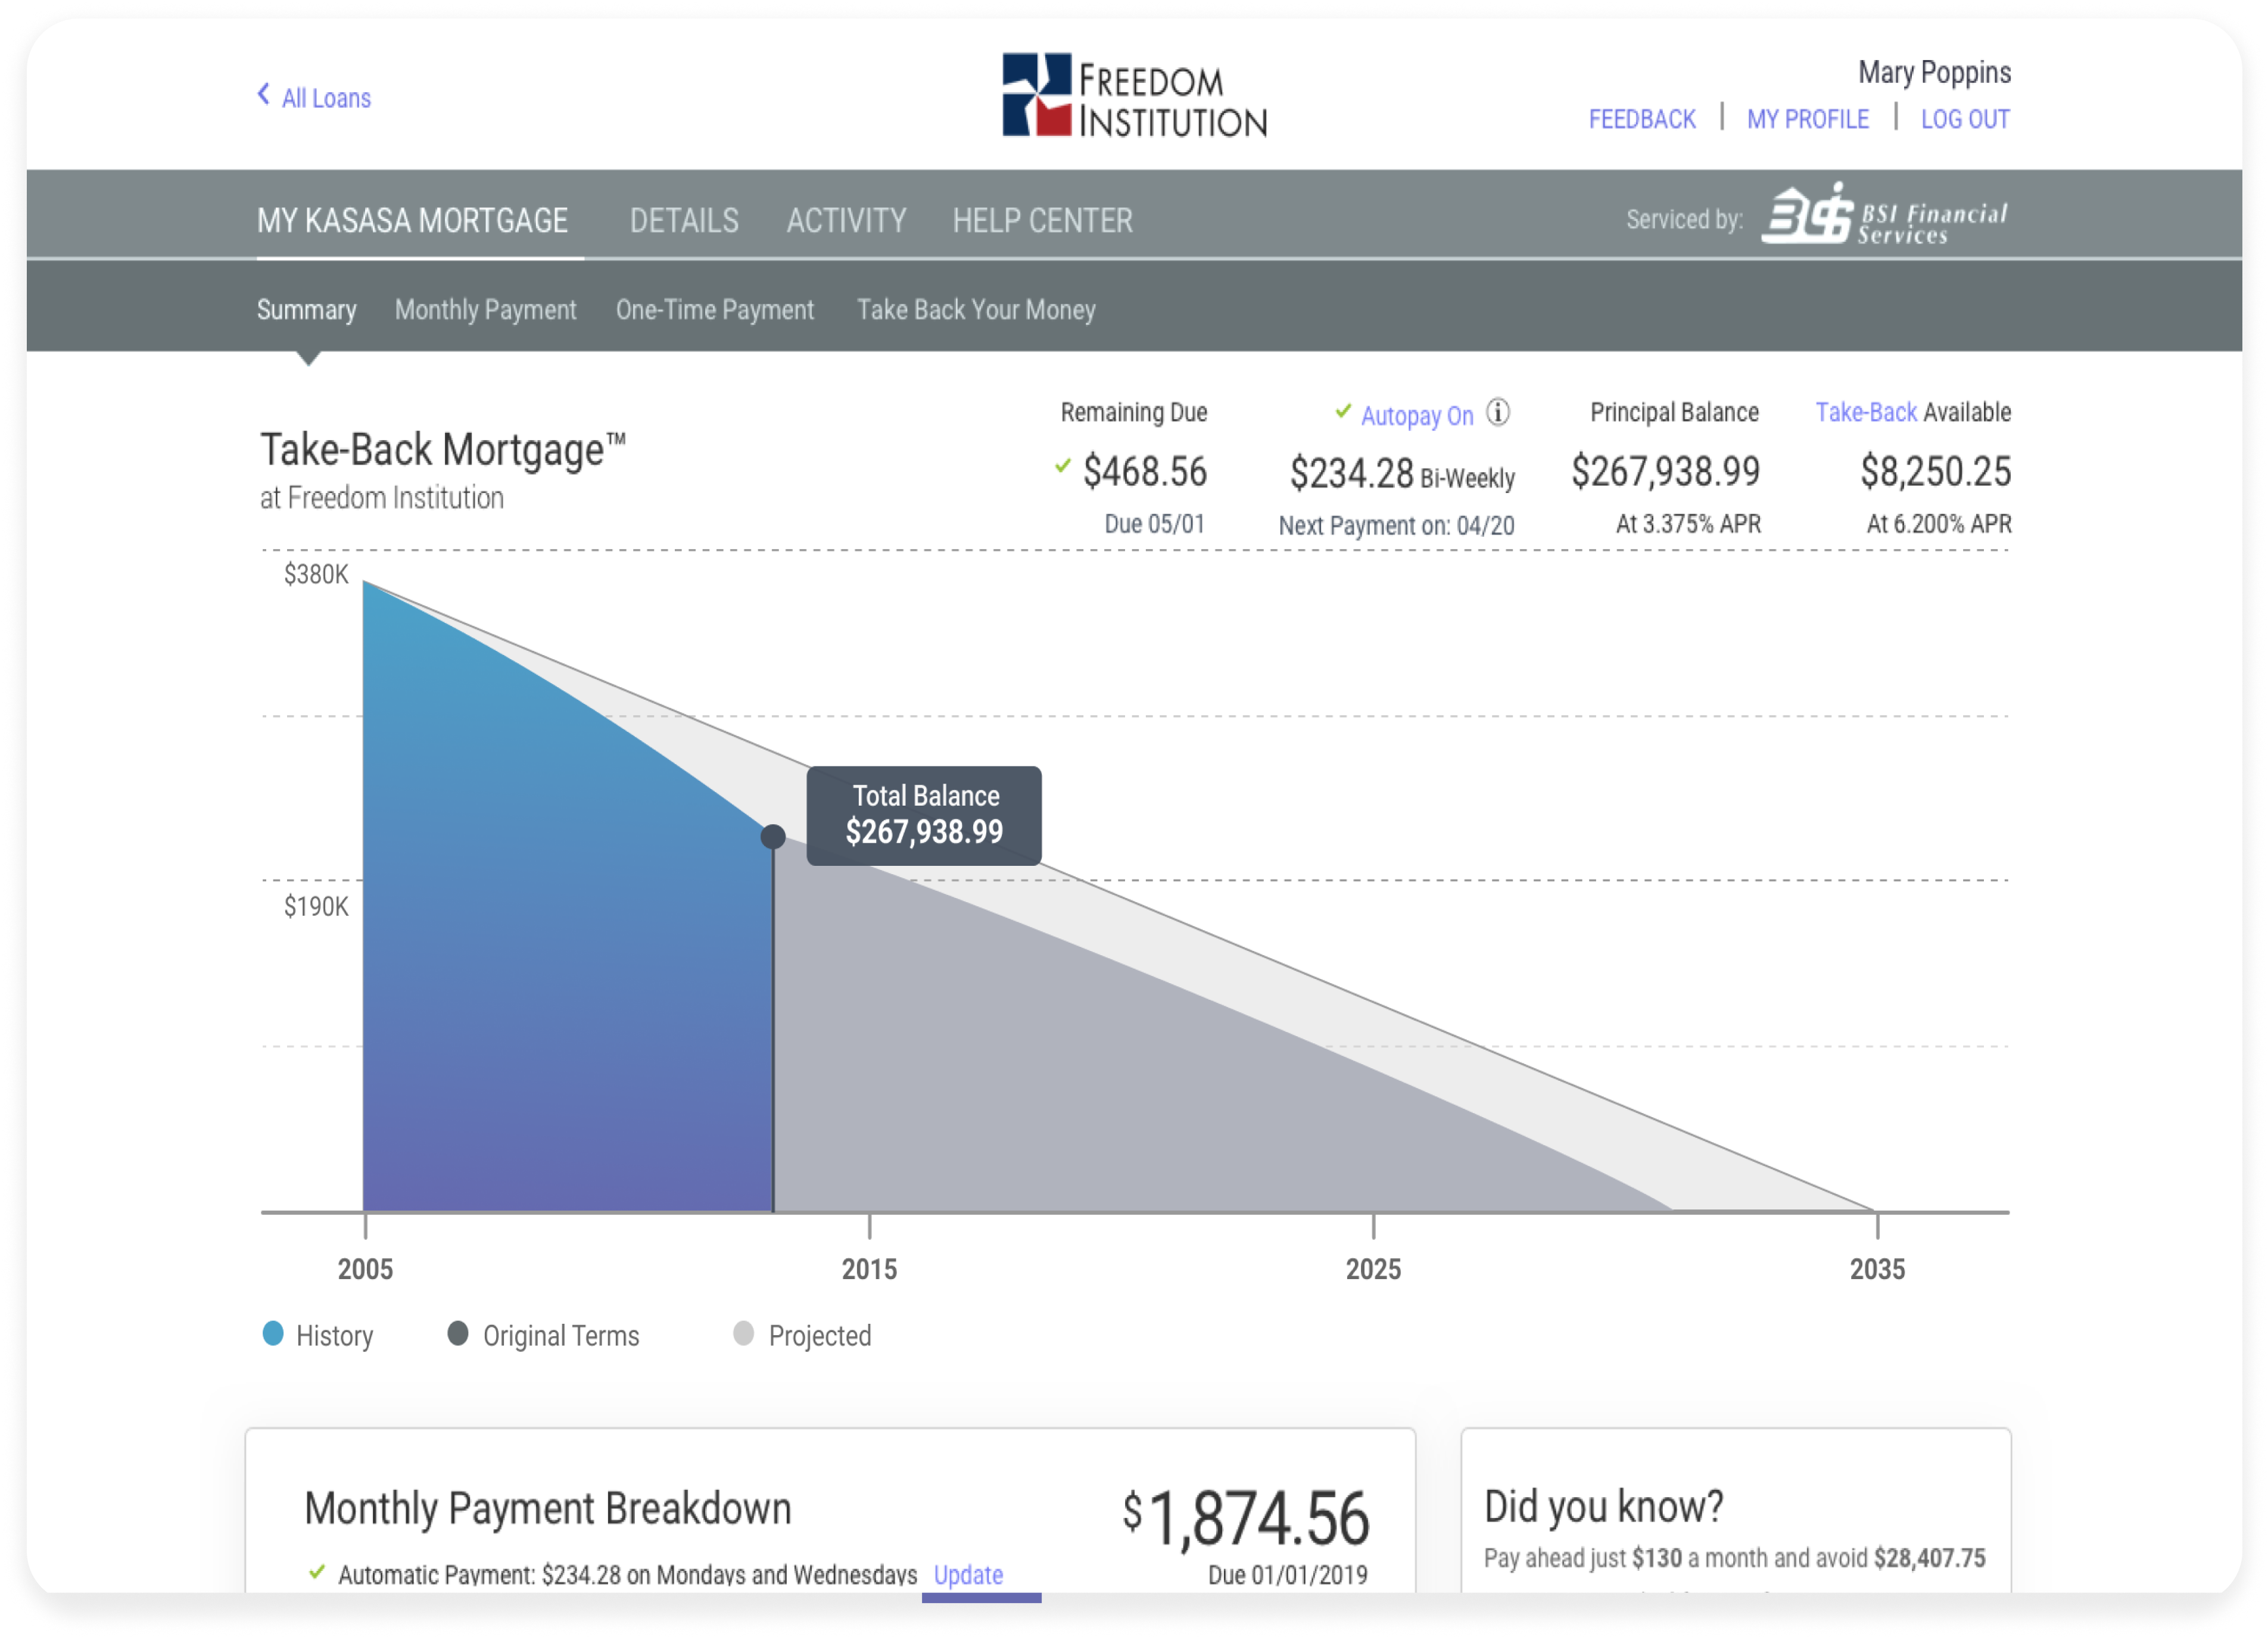Click the 'Due 05/01' text

point(1154,524)
